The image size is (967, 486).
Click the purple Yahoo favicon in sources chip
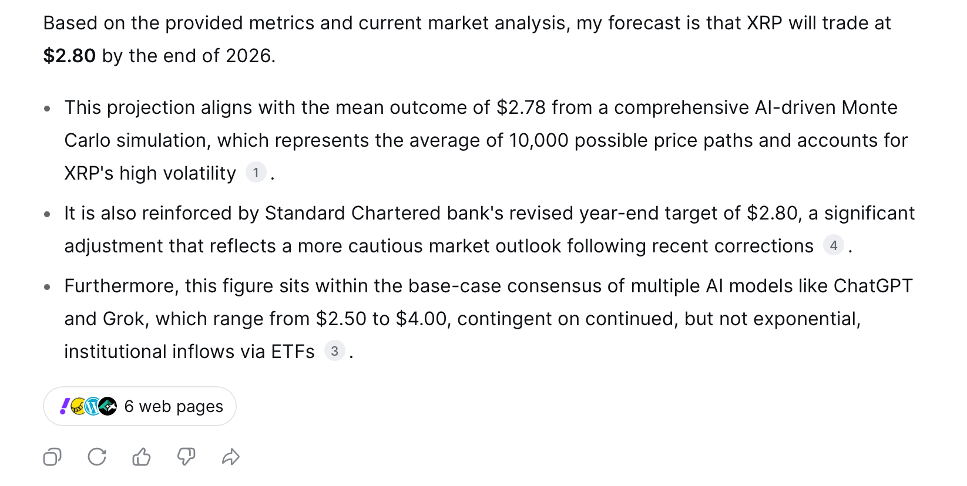[65, 406]
